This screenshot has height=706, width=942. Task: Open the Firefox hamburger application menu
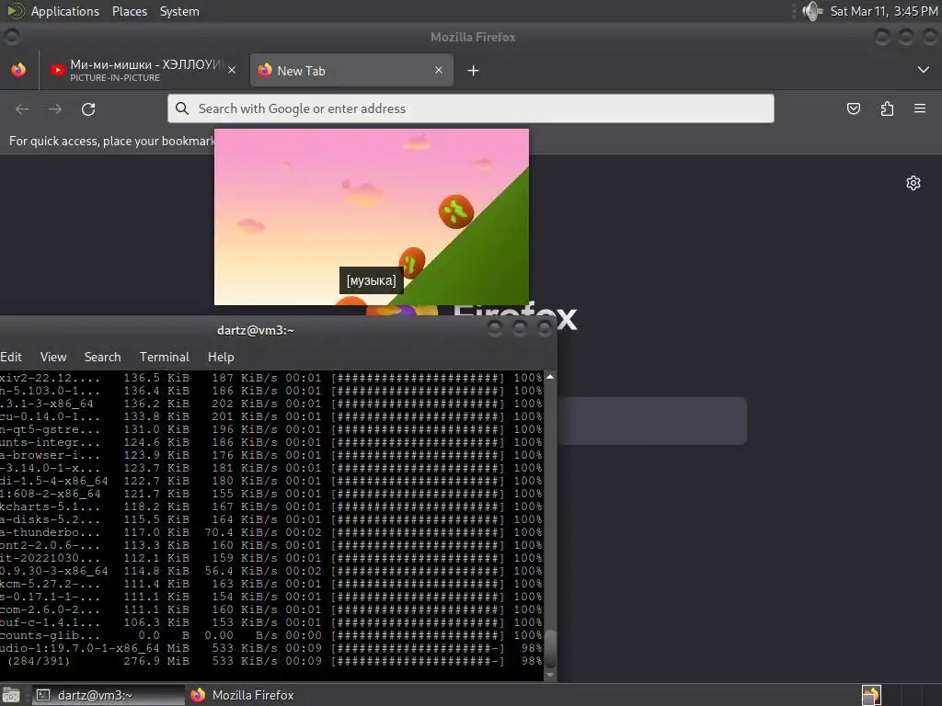pos(920,108)
